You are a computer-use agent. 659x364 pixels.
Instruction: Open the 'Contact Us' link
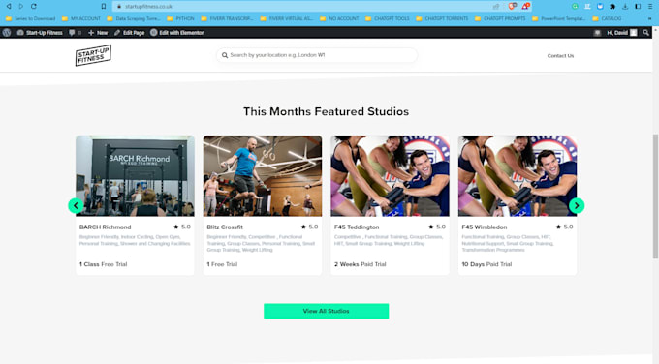[x=560, y=55]
